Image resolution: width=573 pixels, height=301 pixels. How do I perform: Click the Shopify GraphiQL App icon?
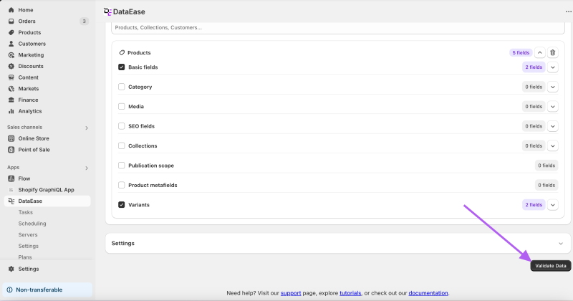tap(11, 190)
